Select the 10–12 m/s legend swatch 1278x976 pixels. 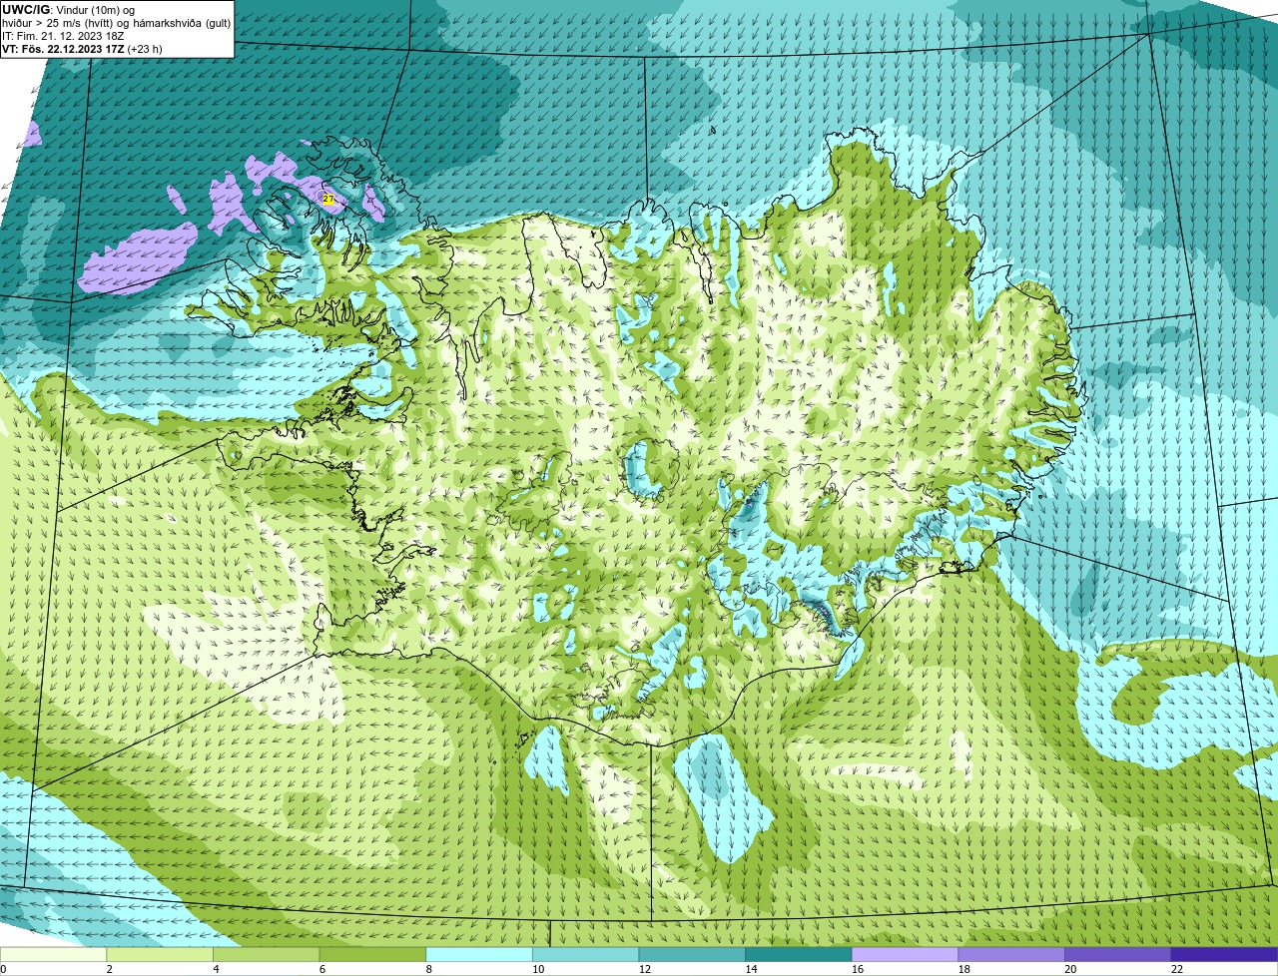pyautogui.click(x=586, y=954)
